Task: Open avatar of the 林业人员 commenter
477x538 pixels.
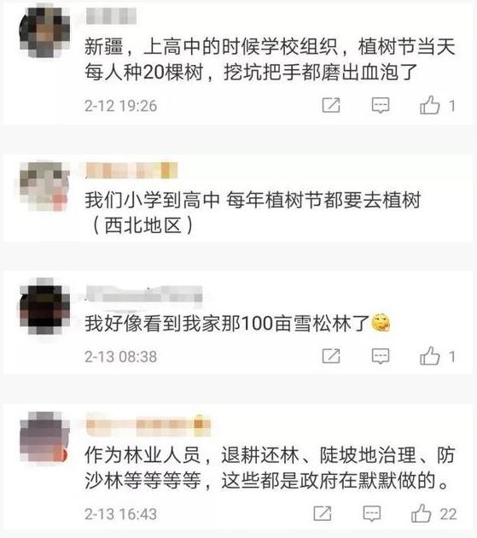Action: (44, 437)
